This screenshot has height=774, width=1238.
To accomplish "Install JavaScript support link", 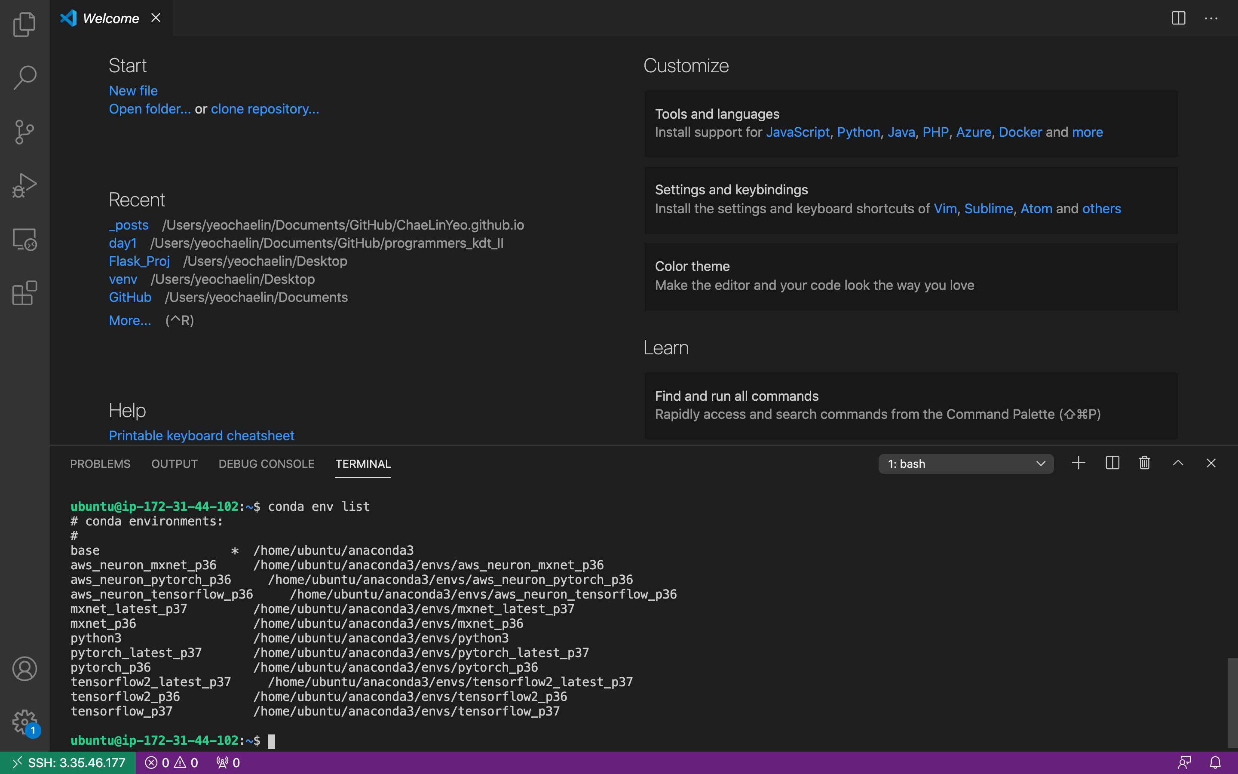I will 797,132.
